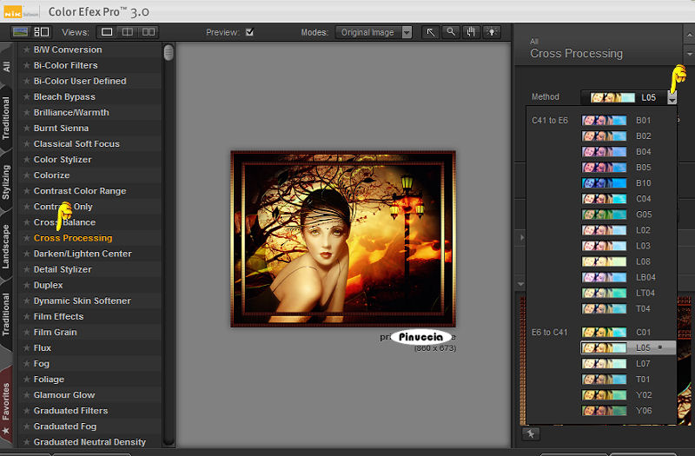Image resolution: width=695 pixels, height=456 pixels.
Task: Open the Favorites tab
Action: (7, 401)
